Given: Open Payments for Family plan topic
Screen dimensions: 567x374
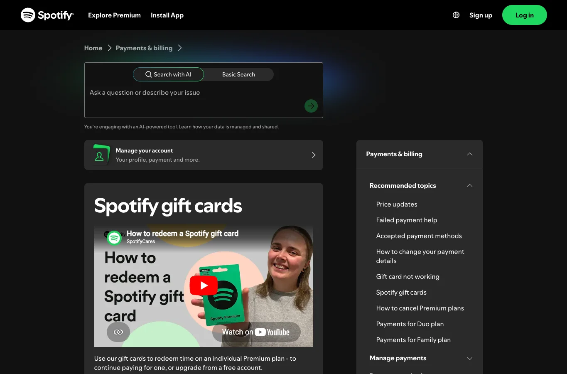Looking at the screenshot, I should click(x=413, y=340).
